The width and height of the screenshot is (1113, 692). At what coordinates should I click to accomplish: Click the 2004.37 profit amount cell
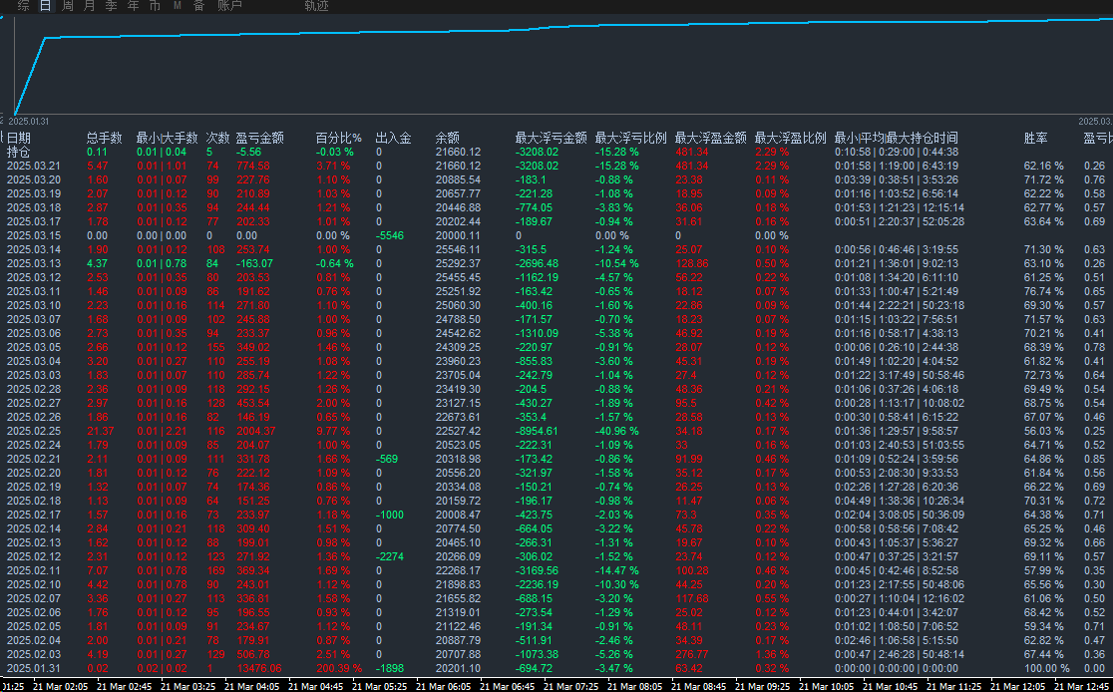pos(255,431)
